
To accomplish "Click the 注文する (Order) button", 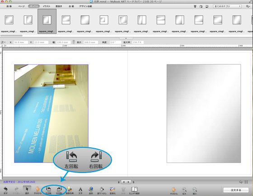I will click(x=236, y=190).
